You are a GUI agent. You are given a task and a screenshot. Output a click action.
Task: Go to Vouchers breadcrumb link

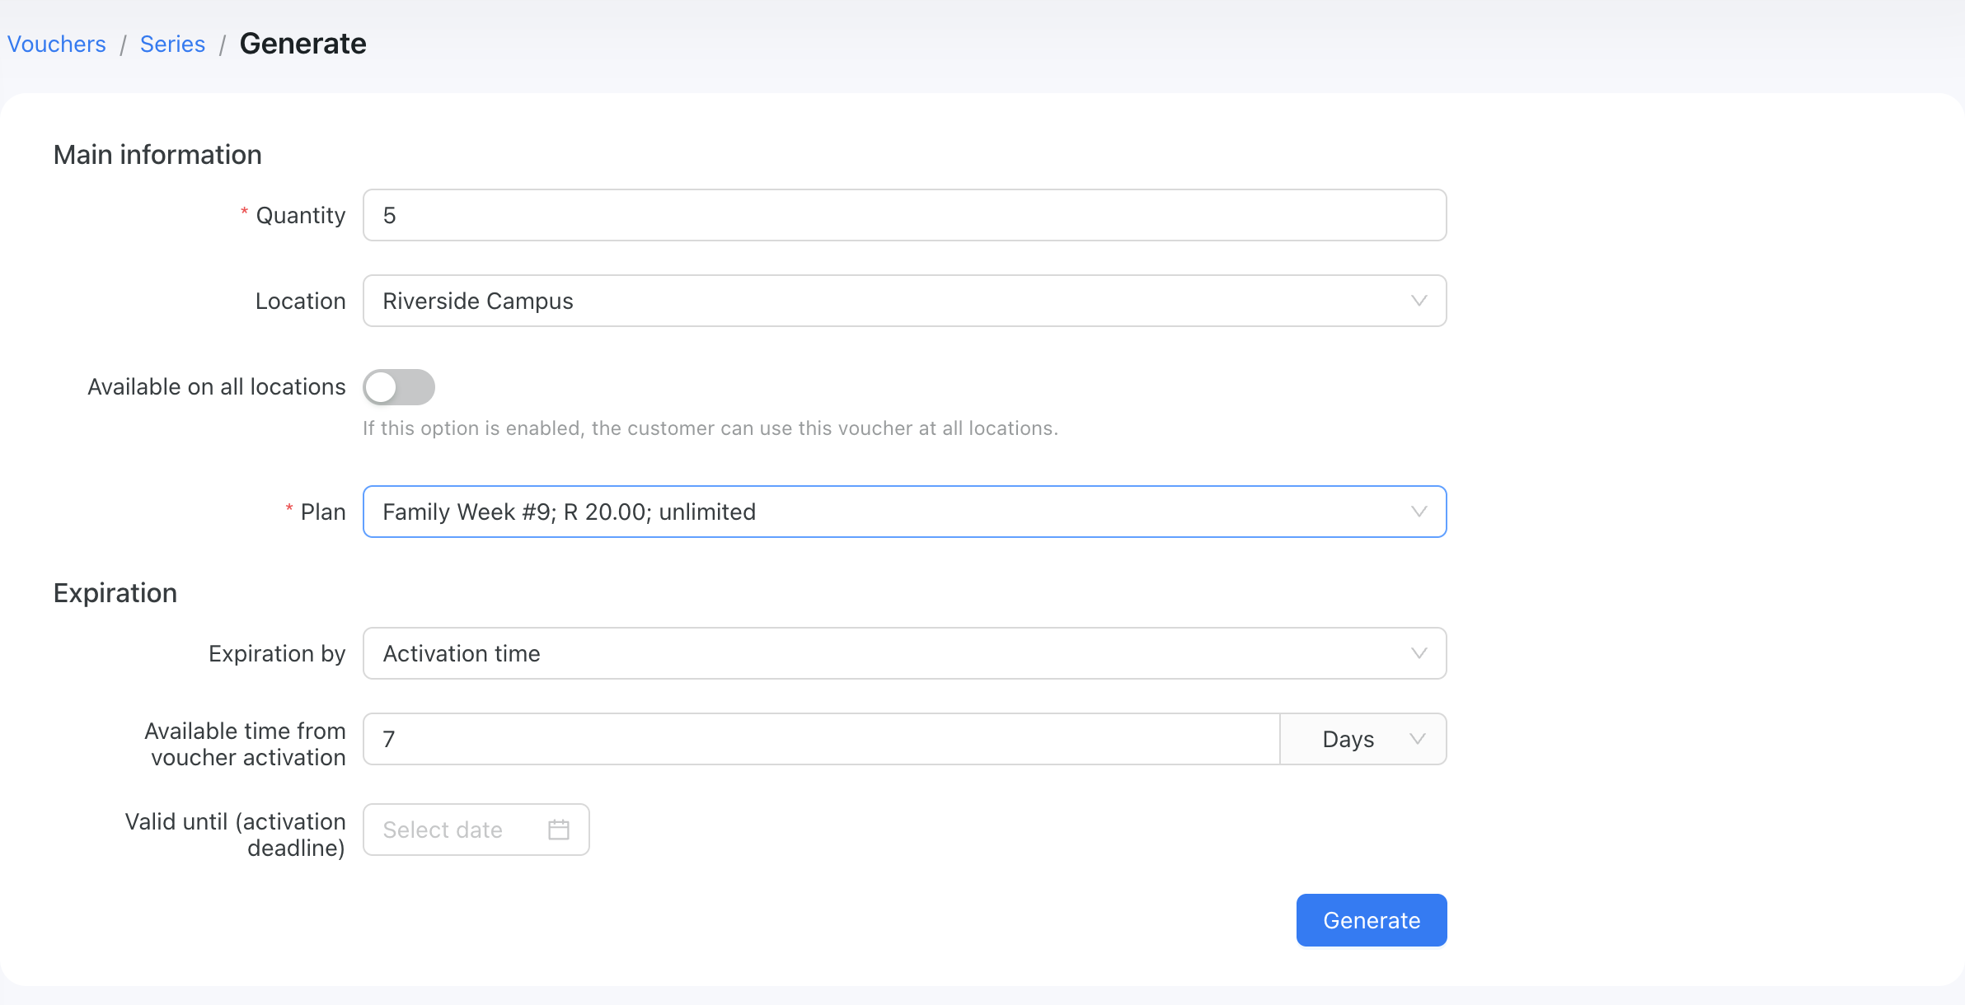pos(57,44)
